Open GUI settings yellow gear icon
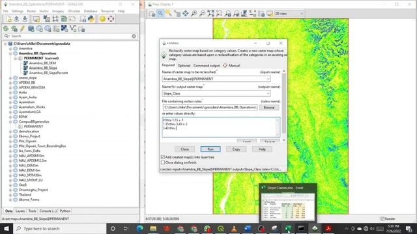This screenshot has width=417, height=234. pyautogui.click(x=102, y=19)
